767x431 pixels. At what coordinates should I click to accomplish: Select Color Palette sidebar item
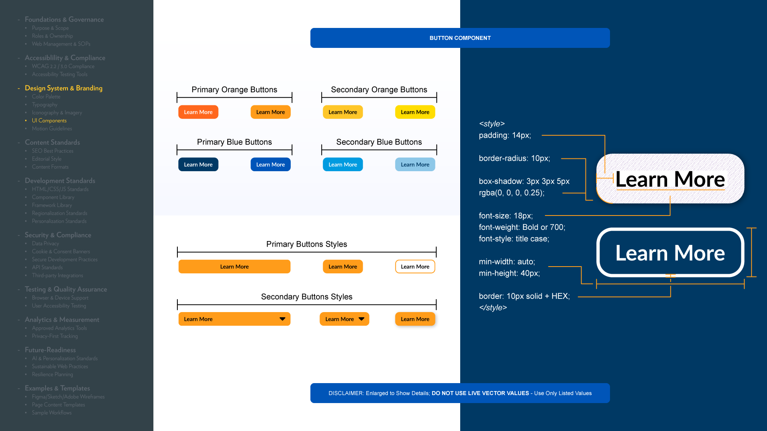[46, 97]
